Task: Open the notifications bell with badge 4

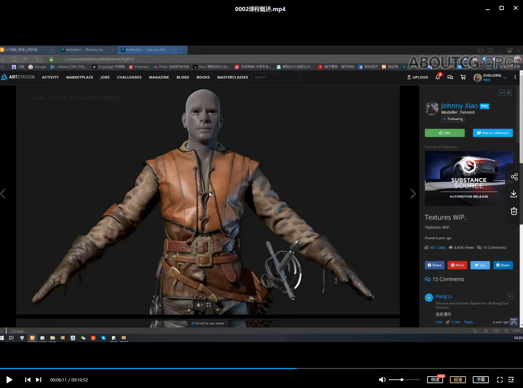Action: coord(438,77)
